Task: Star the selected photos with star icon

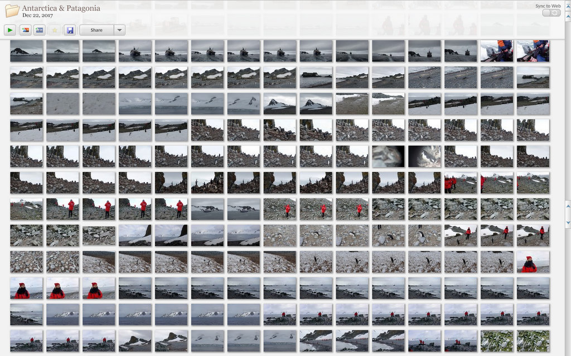Action: [x=55, y=30]
